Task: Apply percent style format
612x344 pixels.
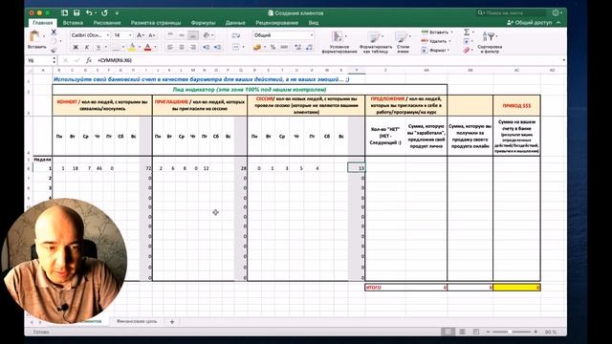Action: (x=273, y=47)
